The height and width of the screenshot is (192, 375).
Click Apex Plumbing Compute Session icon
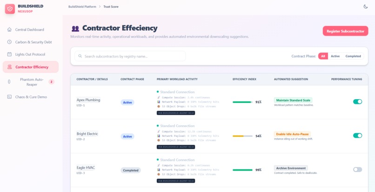click(x=158, y=97)
